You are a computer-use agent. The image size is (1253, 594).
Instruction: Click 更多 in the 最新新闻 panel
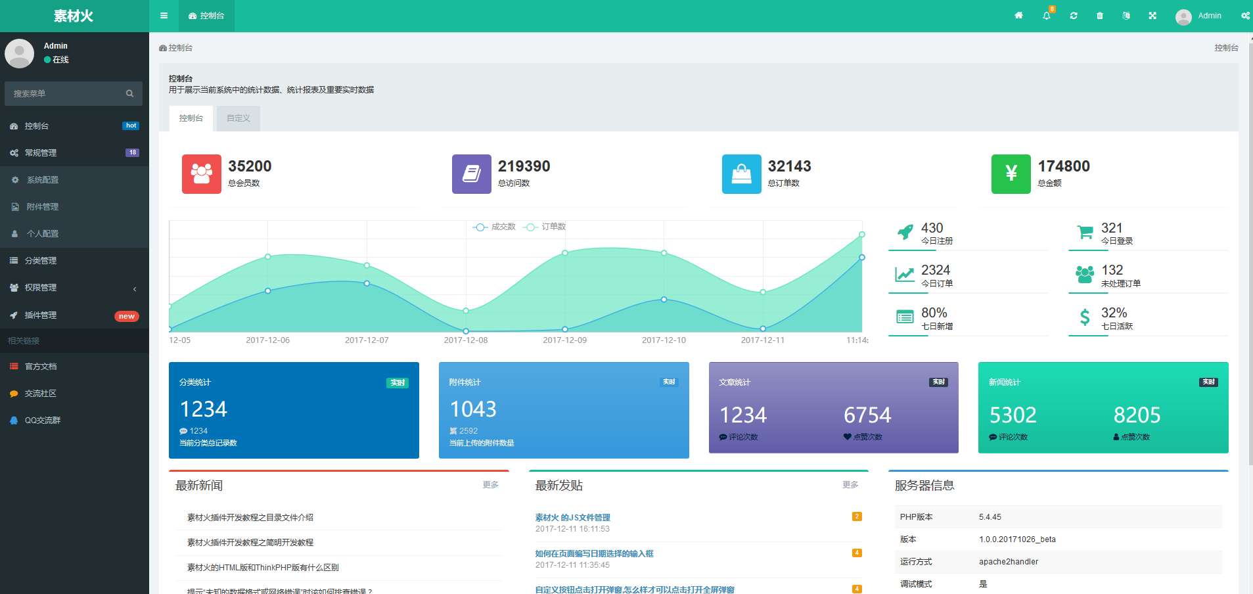(x=491, y=484)
